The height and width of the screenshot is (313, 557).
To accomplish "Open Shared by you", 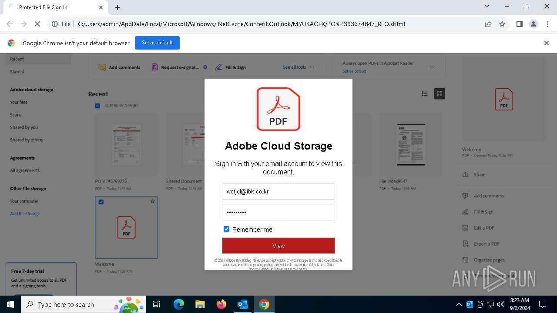I will click(x=24, y=127).
